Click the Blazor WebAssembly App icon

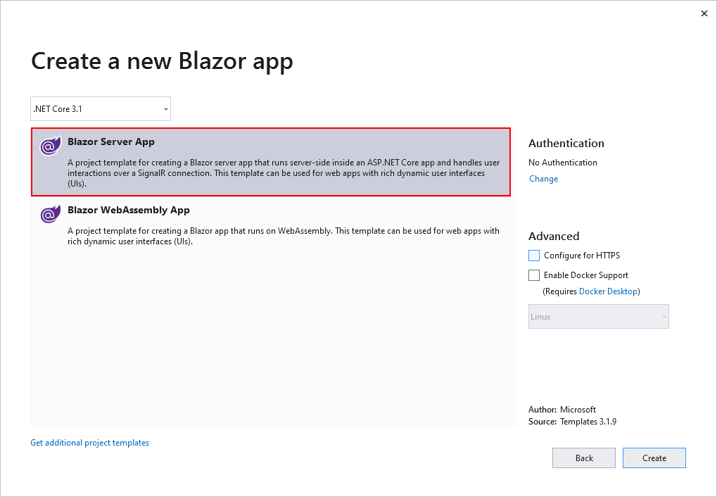(x=50, y=215)
